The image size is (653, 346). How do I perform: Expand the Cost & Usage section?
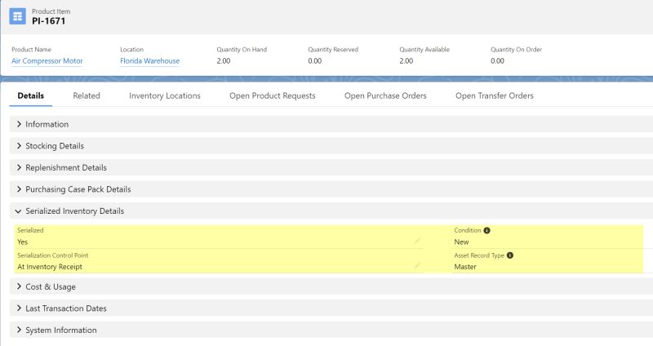pos(331,286)
